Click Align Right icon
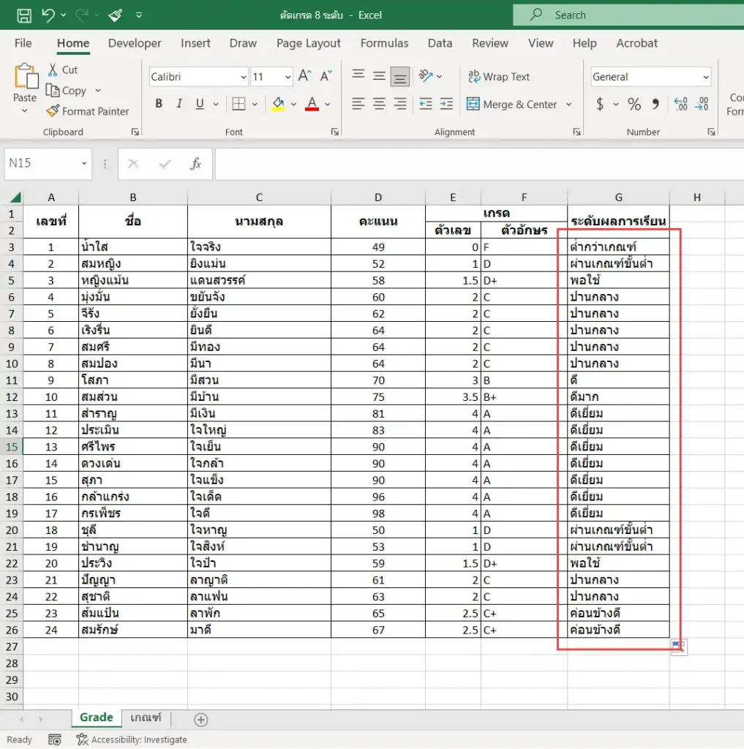 coord(399,104)
